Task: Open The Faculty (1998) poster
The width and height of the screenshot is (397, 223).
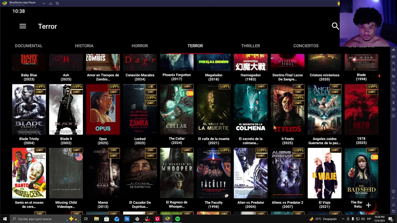Action: click(x=214, y=173)
